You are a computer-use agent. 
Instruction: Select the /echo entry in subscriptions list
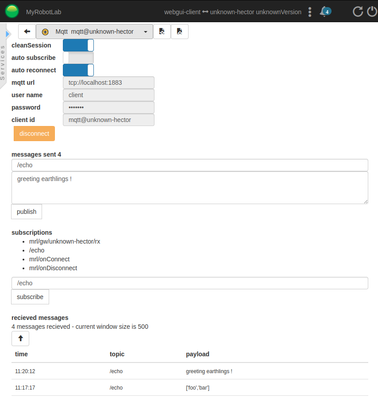(37, 250)
